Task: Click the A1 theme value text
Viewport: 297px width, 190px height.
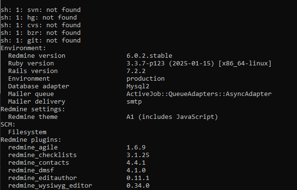Action: [172, 117]
